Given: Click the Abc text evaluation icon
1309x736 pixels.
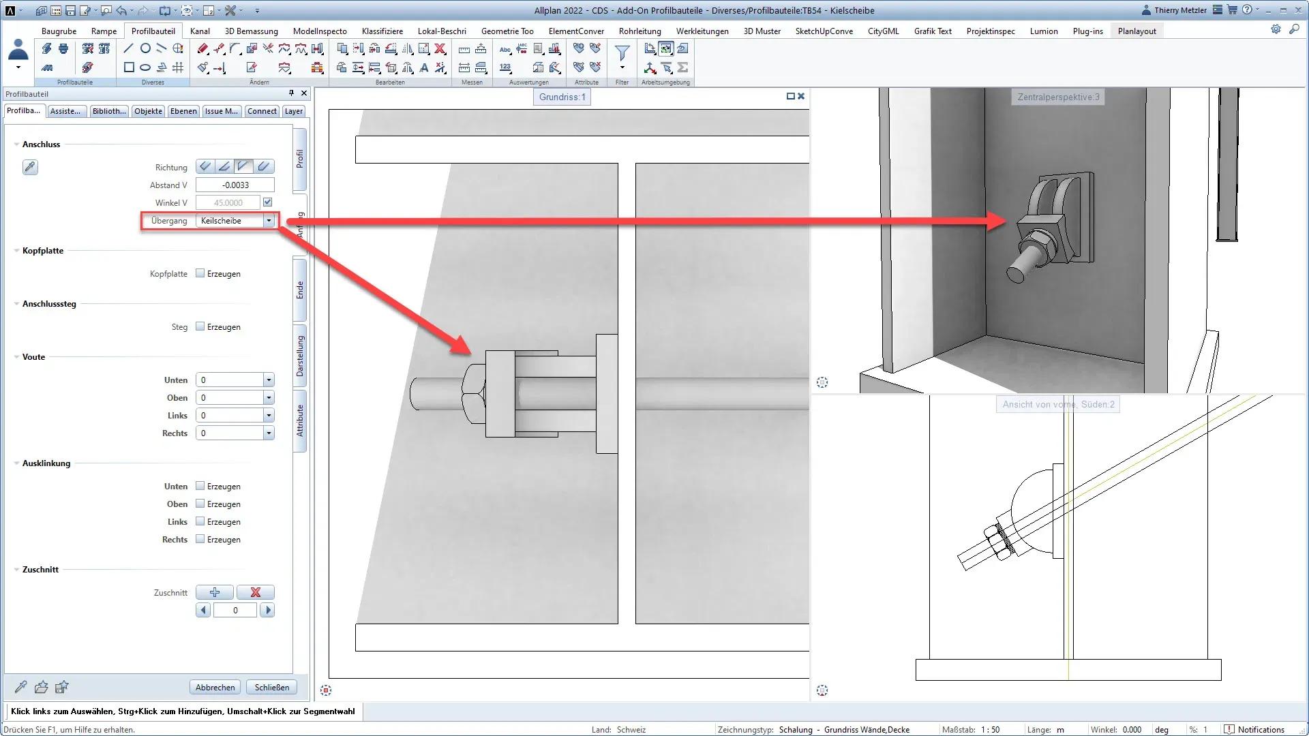Looking at the screenshot, I should click(x=505, y=48).
